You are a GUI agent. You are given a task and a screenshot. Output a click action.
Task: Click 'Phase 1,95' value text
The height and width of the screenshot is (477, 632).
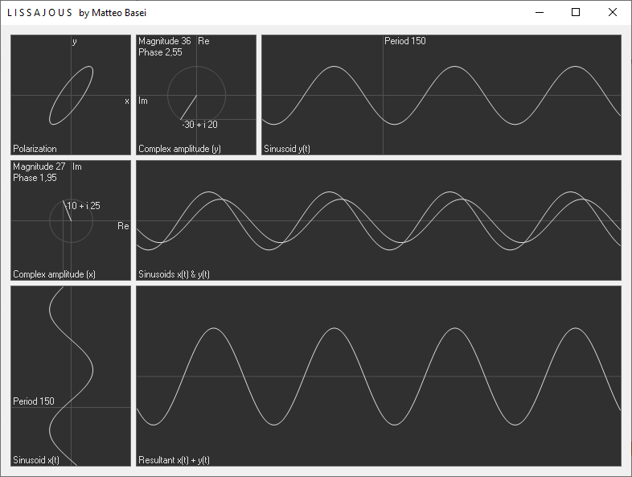(35, 178)
